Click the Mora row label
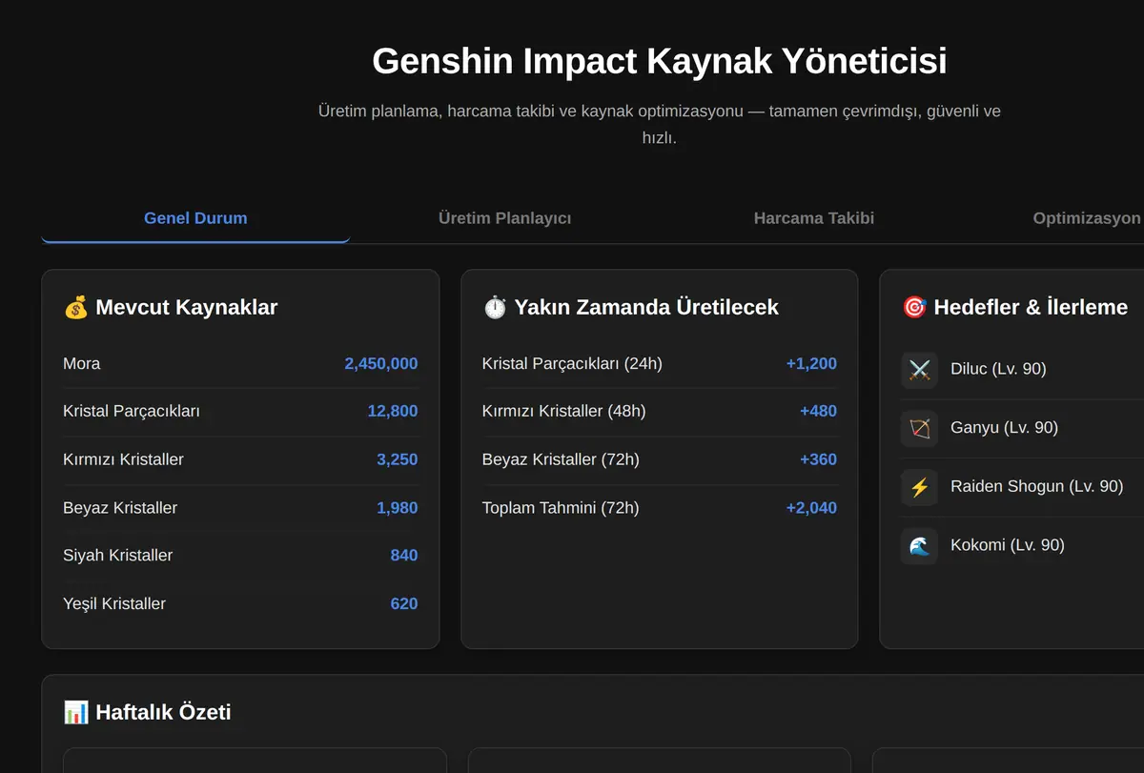This screenshot has height=773, width=1144. tap(82, 363)
